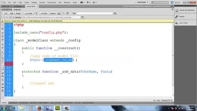197x111 pixels.
Task: Click the Dreamweaver taskbar icon
Action: (58, 108)
